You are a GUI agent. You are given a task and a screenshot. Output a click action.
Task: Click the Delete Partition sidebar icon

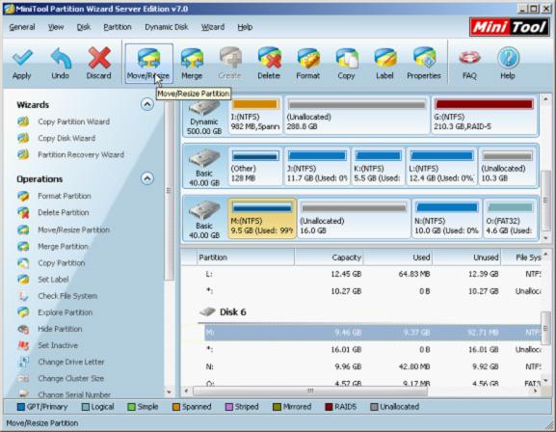click(x=23, y=213)
